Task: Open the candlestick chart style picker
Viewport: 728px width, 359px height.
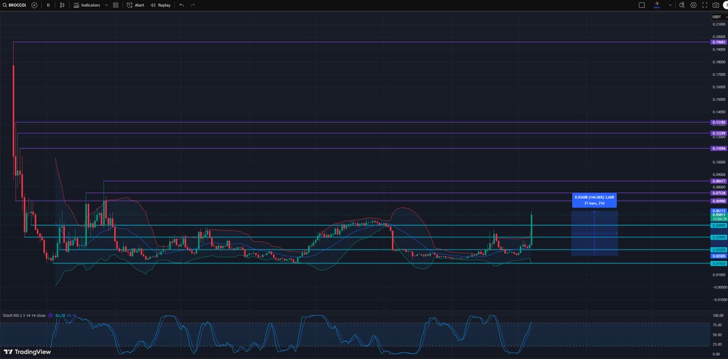Action: pos(63,5)
